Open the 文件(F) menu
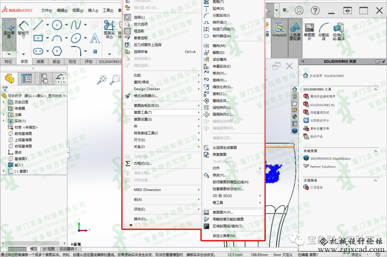Screen dimensions: 387x257 pos(46,10)
